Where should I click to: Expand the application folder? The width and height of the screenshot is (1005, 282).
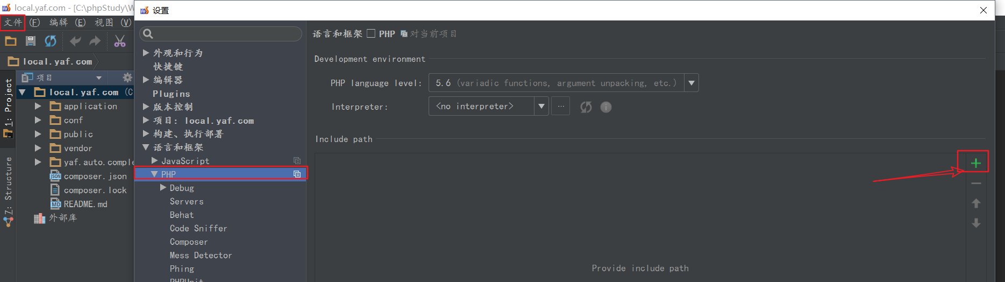click(x=38, y=106)
